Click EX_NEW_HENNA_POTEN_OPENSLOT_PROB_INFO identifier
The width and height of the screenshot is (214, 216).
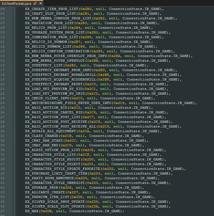[x=66, y=56]
